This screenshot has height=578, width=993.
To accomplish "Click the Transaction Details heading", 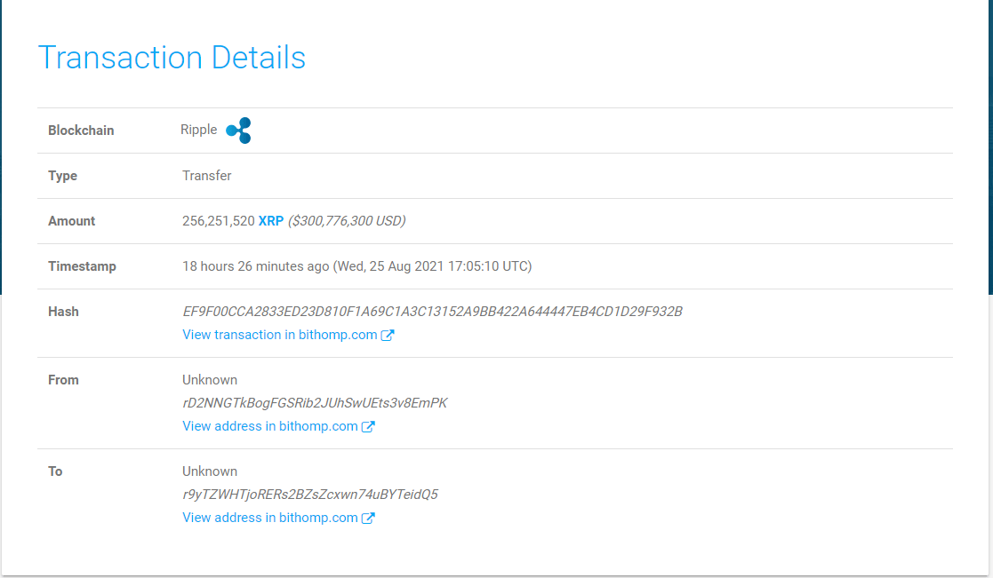I will [x=172, y=58].
